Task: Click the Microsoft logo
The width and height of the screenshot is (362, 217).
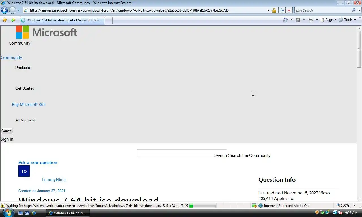Action: pyautogui.click(x=46, y=32)
